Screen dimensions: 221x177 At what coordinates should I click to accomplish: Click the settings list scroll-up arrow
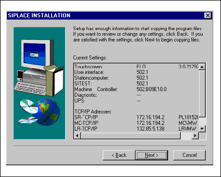[x=202, y=67]
